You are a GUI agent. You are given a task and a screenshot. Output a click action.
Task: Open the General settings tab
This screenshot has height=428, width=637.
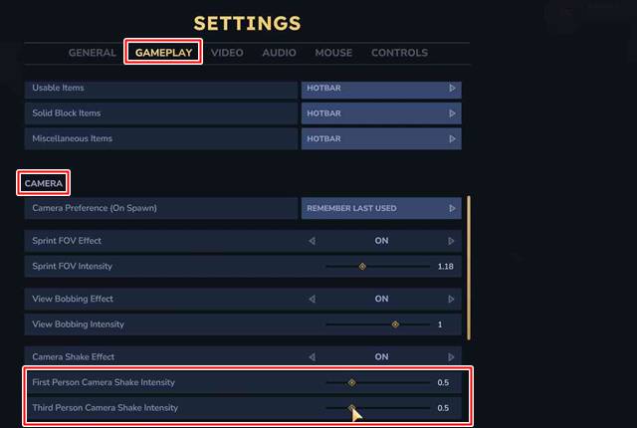[93, 53]
